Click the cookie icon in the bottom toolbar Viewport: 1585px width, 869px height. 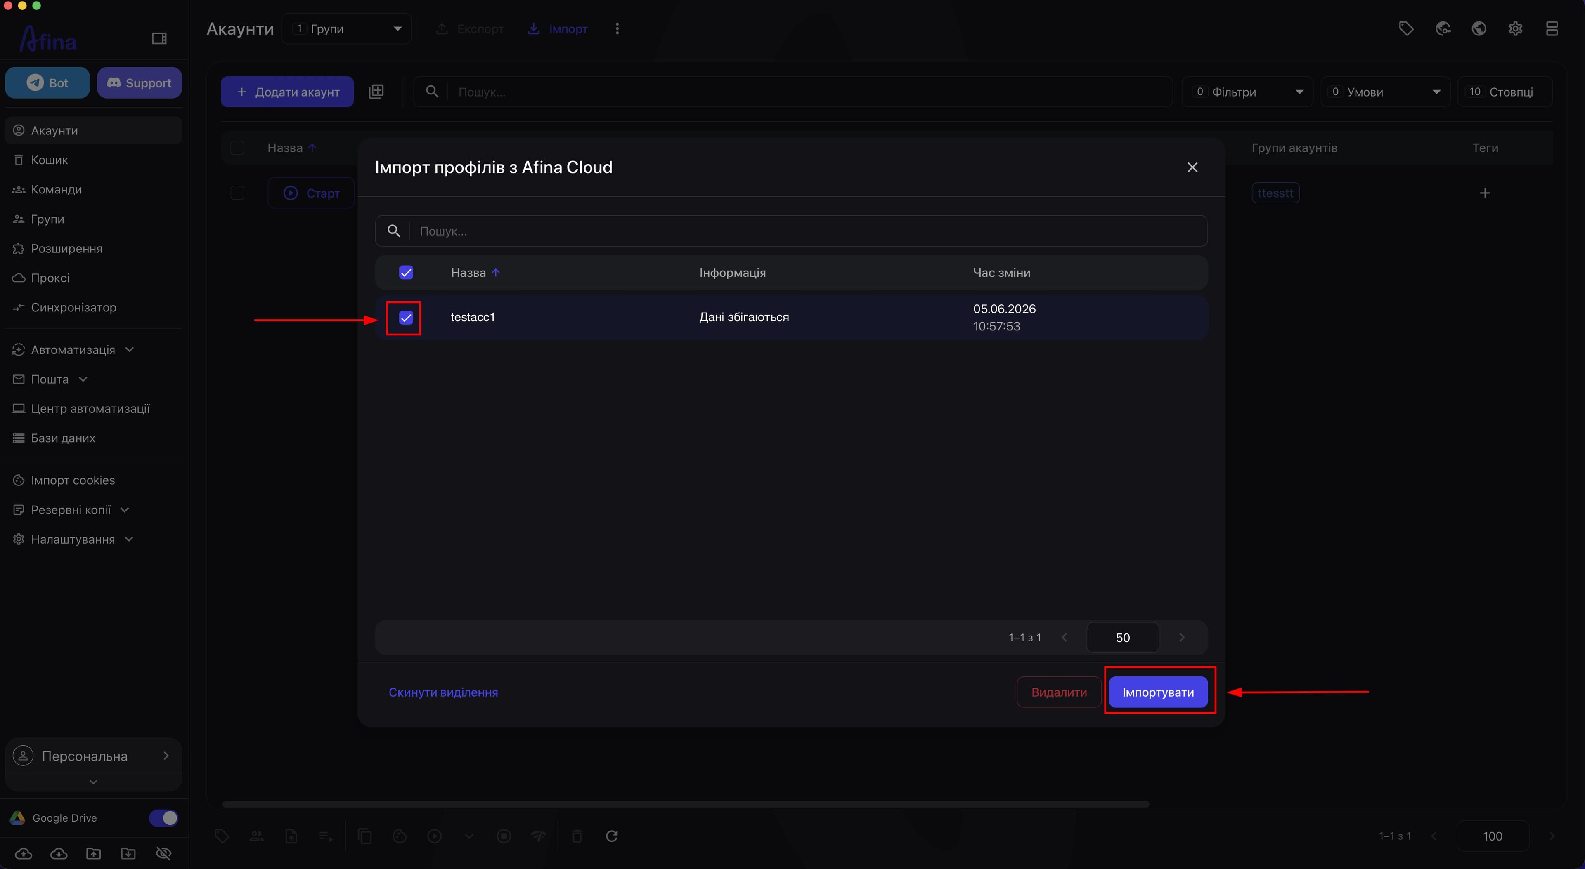[x=400, y=836]
